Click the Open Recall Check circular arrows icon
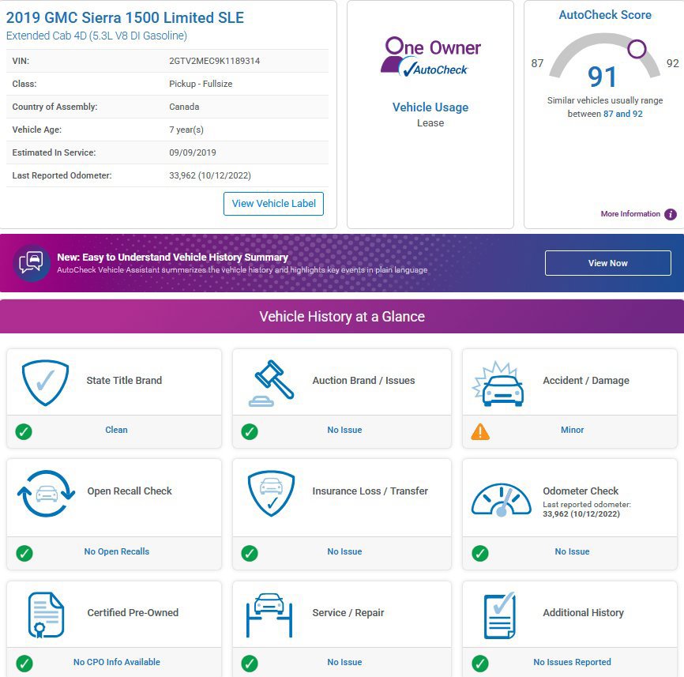 (x=45, y=494)
